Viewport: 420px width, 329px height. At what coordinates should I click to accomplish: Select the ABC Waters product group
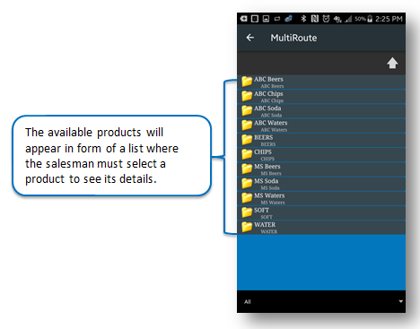click(321, 126)
